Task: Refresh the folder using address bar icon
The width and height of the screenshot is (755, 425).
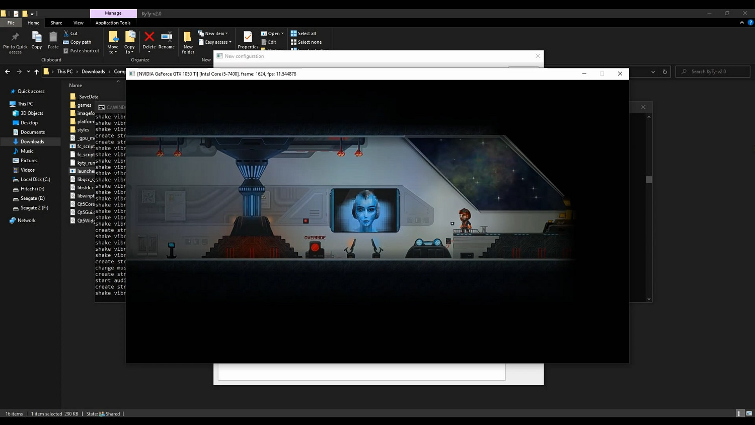Action: [x=665, y=72]
